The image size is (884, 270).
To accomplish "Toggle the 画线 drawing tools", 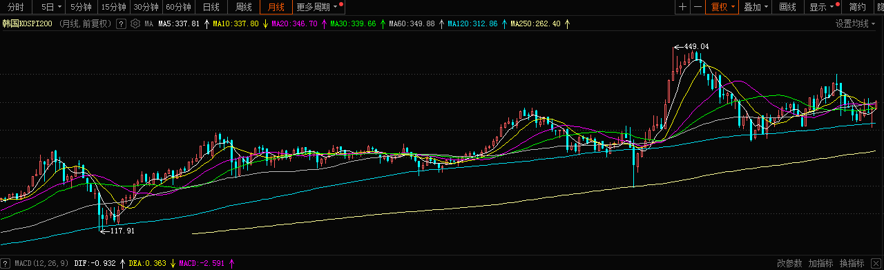I will 787,7.
